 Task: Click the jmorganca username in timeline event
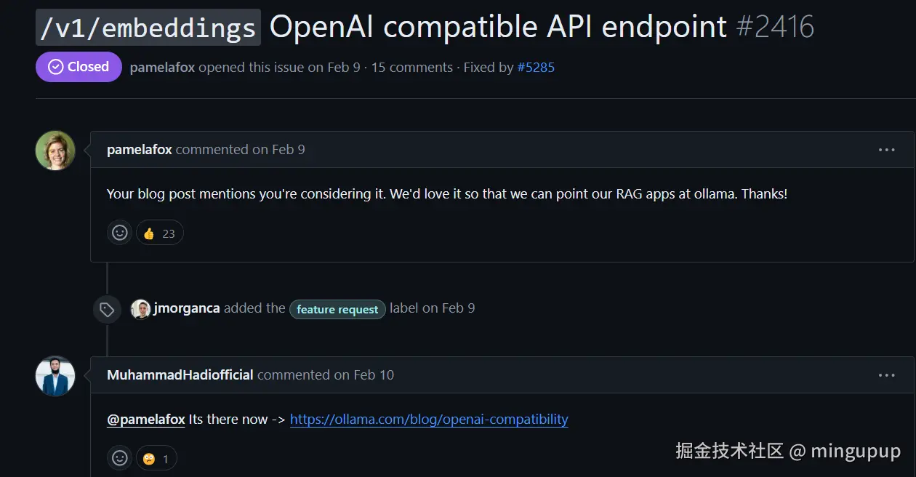pyautogui.click(x=187, y=308)
